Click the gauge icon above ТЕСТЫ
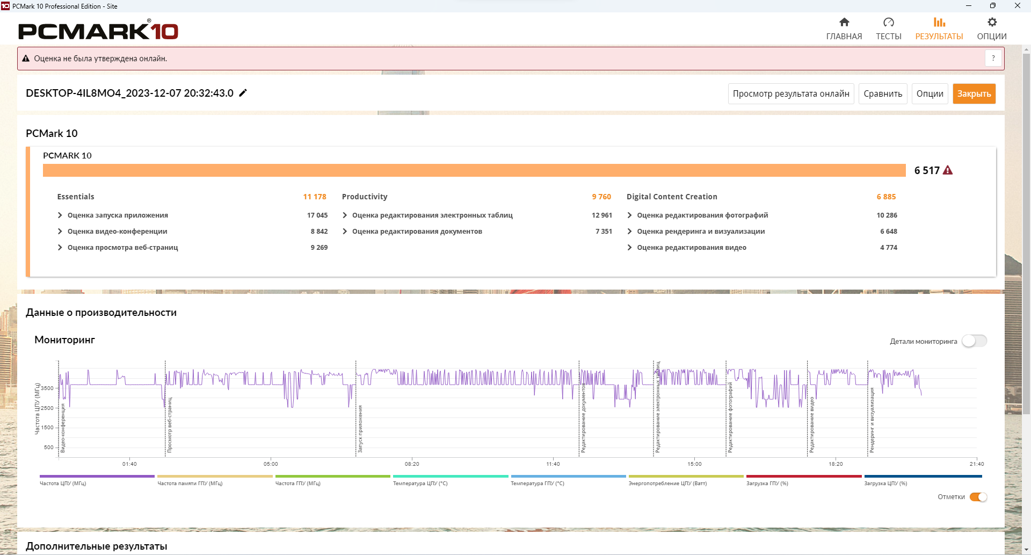 (x=889, y=22)
